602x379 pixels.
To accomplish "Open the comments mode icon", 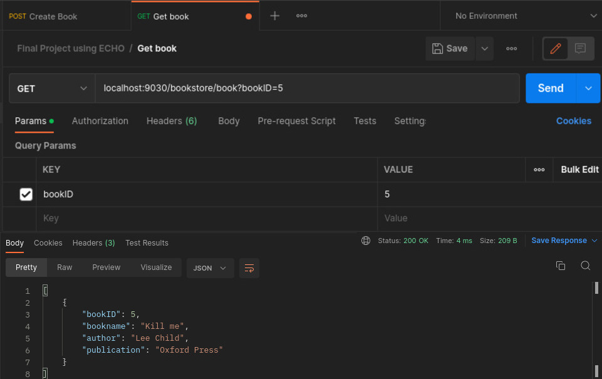I will [x=581, y=48].
